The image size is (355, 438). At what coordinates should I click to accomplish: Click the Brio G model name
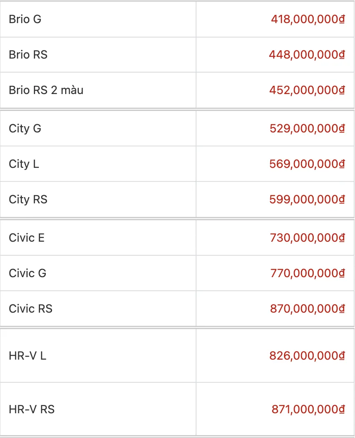pos(25,19)
